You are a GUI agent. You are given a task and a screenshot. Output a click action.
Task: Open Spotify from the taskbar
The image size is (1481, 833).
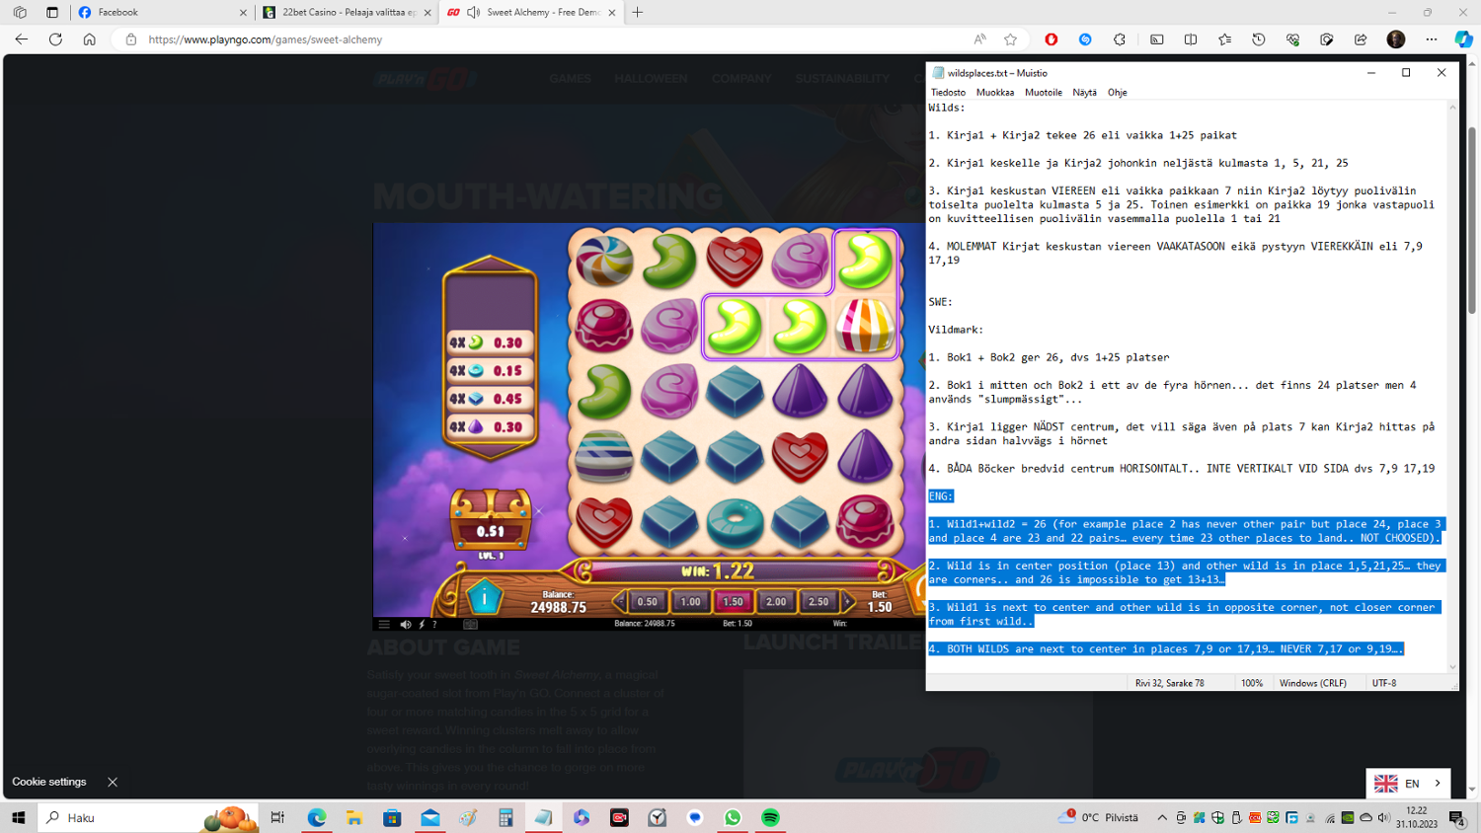coord(770,817)
